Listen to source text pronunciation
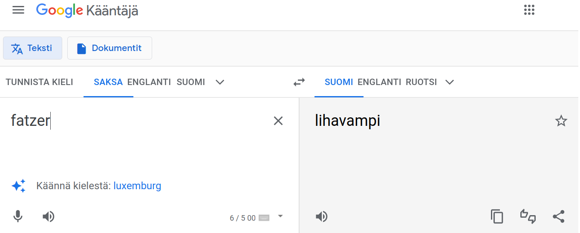 (x=49, y=217)
